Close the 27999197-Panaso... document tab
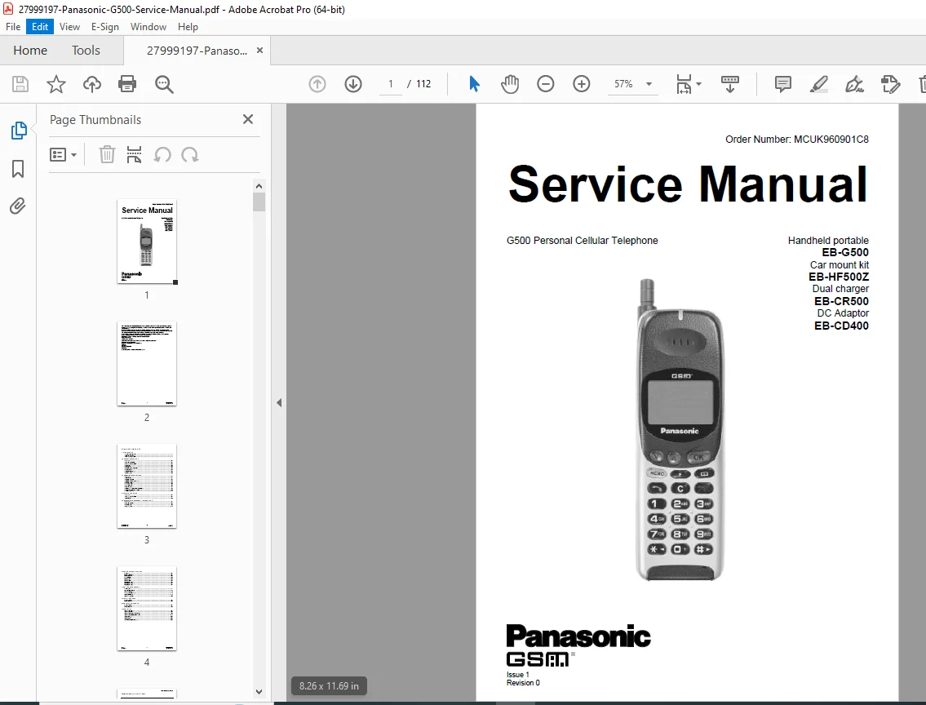This screenshot has width=926, height=705. click(x=259, y=51)
